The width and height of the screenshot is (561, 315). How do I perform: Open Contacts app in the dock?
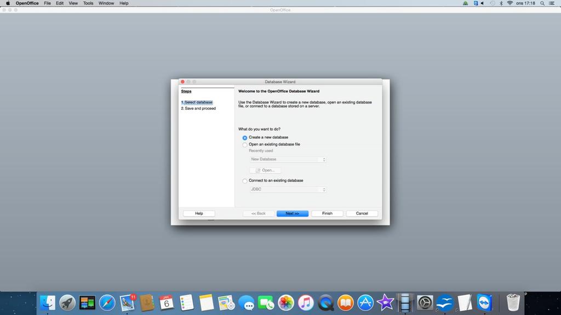click(x=147, y=303)
